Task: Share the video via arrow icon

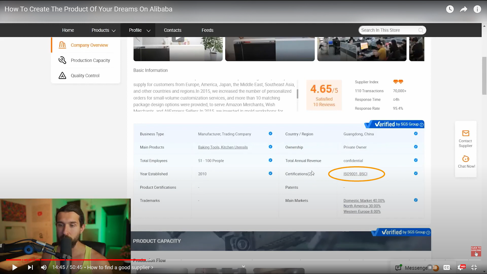Action: [464, 9]
